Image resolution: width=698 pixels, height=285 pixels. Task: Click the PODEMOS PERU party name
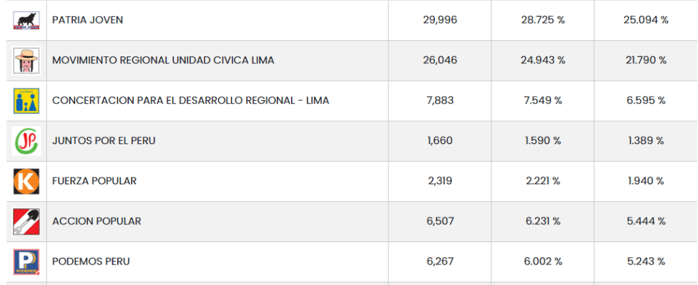[91, 261]
